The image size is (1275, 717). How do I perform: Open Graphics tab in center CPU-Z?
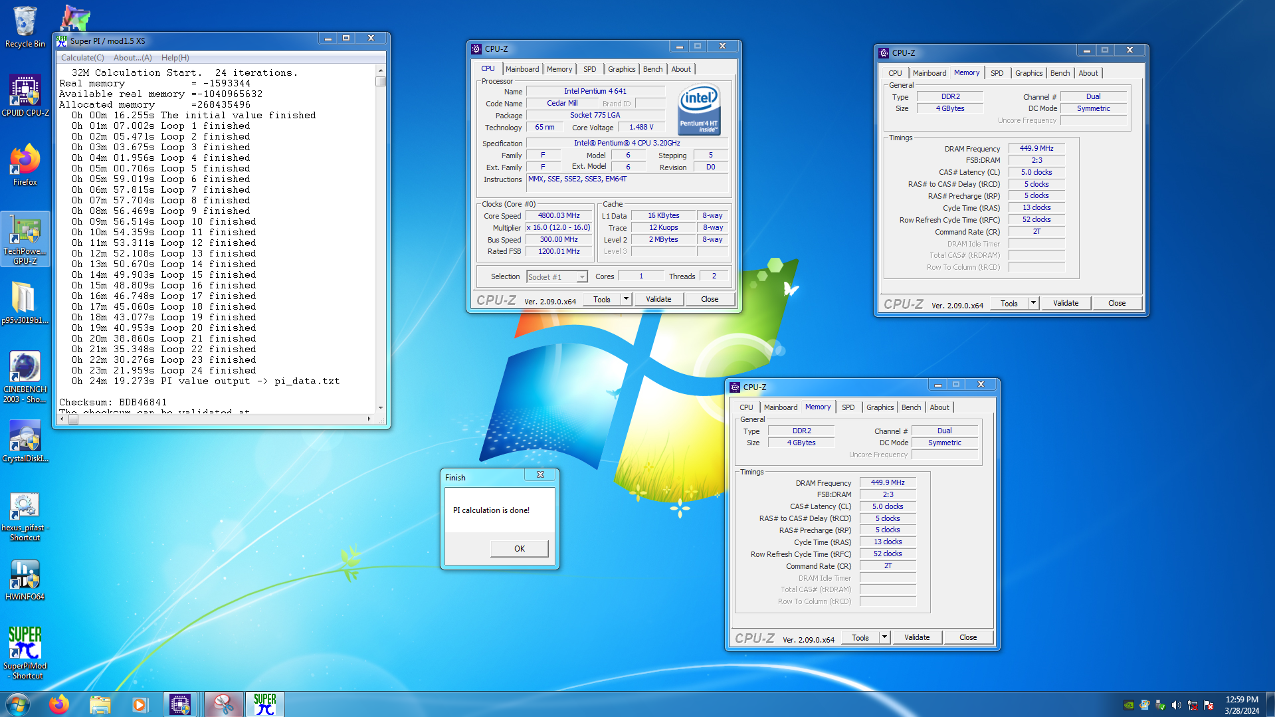tap(621, 69)
